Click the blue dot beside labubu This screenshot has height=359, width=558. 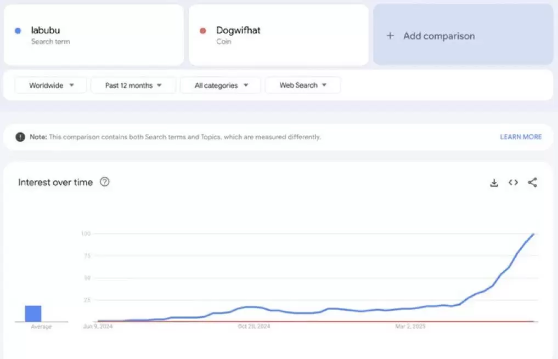(x=18, y=31)
